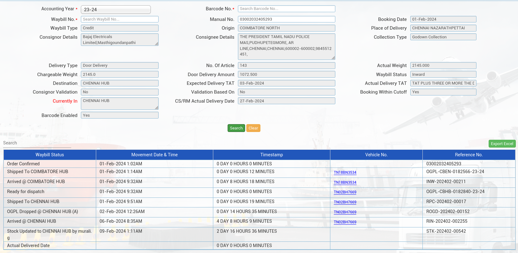Image resolution: width=518 pixels, height=253 pixels.
Task: Click the table Search filter field
Action: (x=37, y=143)
